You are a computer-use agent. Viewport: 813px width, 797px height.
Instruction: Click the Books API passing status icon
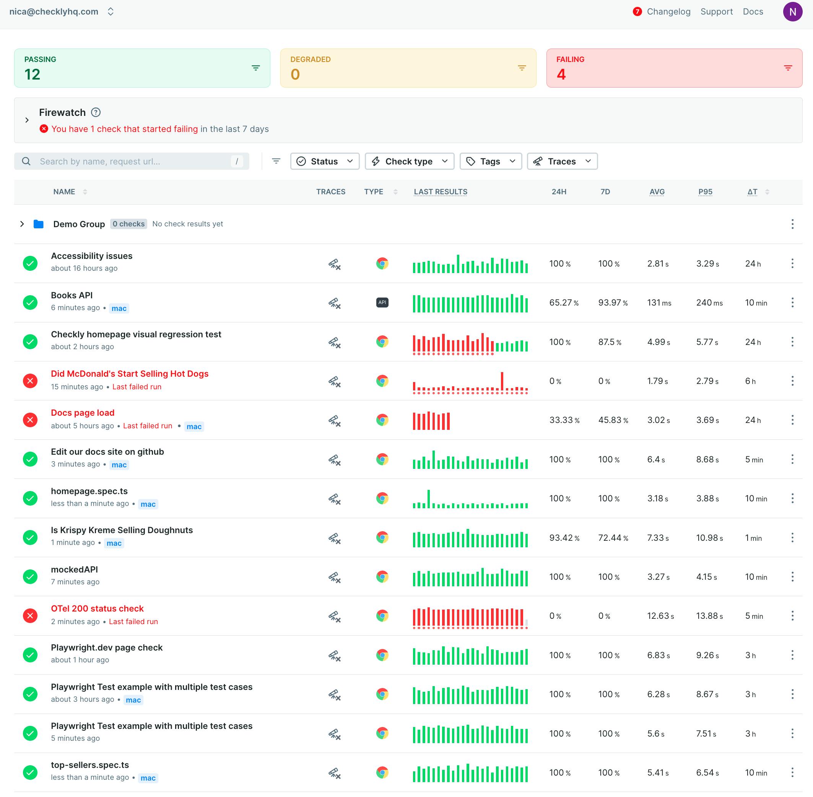[x=30, y=302]
